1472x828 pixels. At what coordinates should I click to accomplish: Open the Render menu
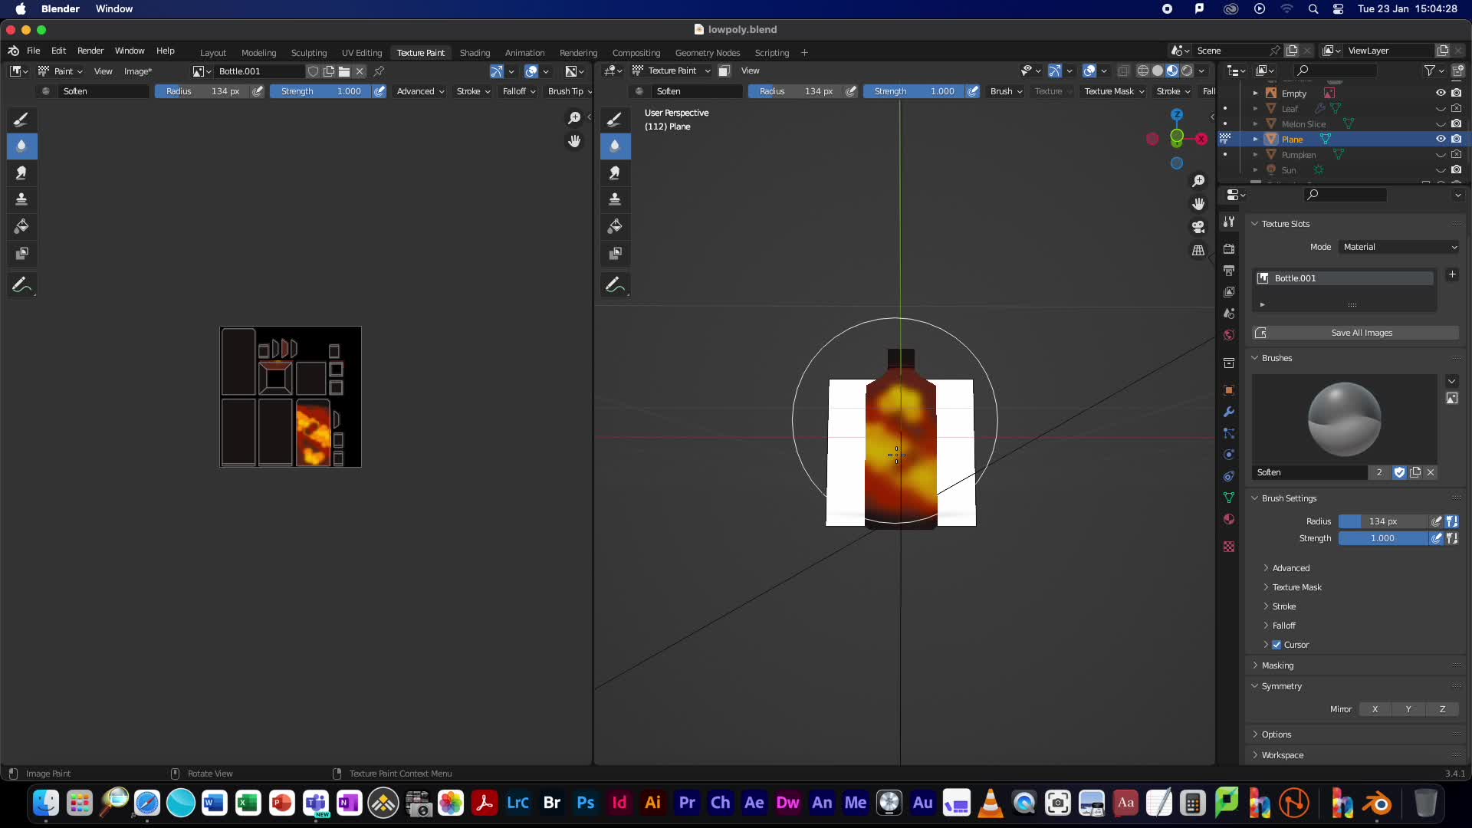click(90, 51)
